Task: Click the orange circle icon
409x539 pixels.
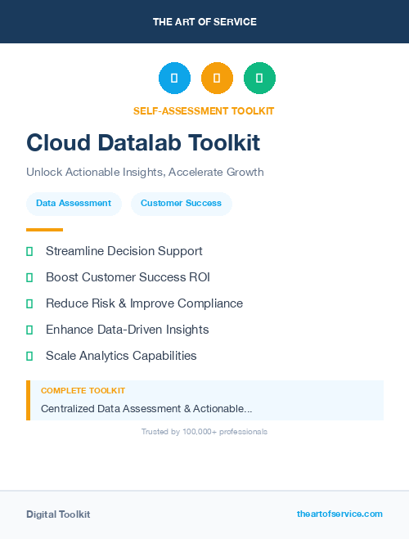Action: click(x=217, y=78)
